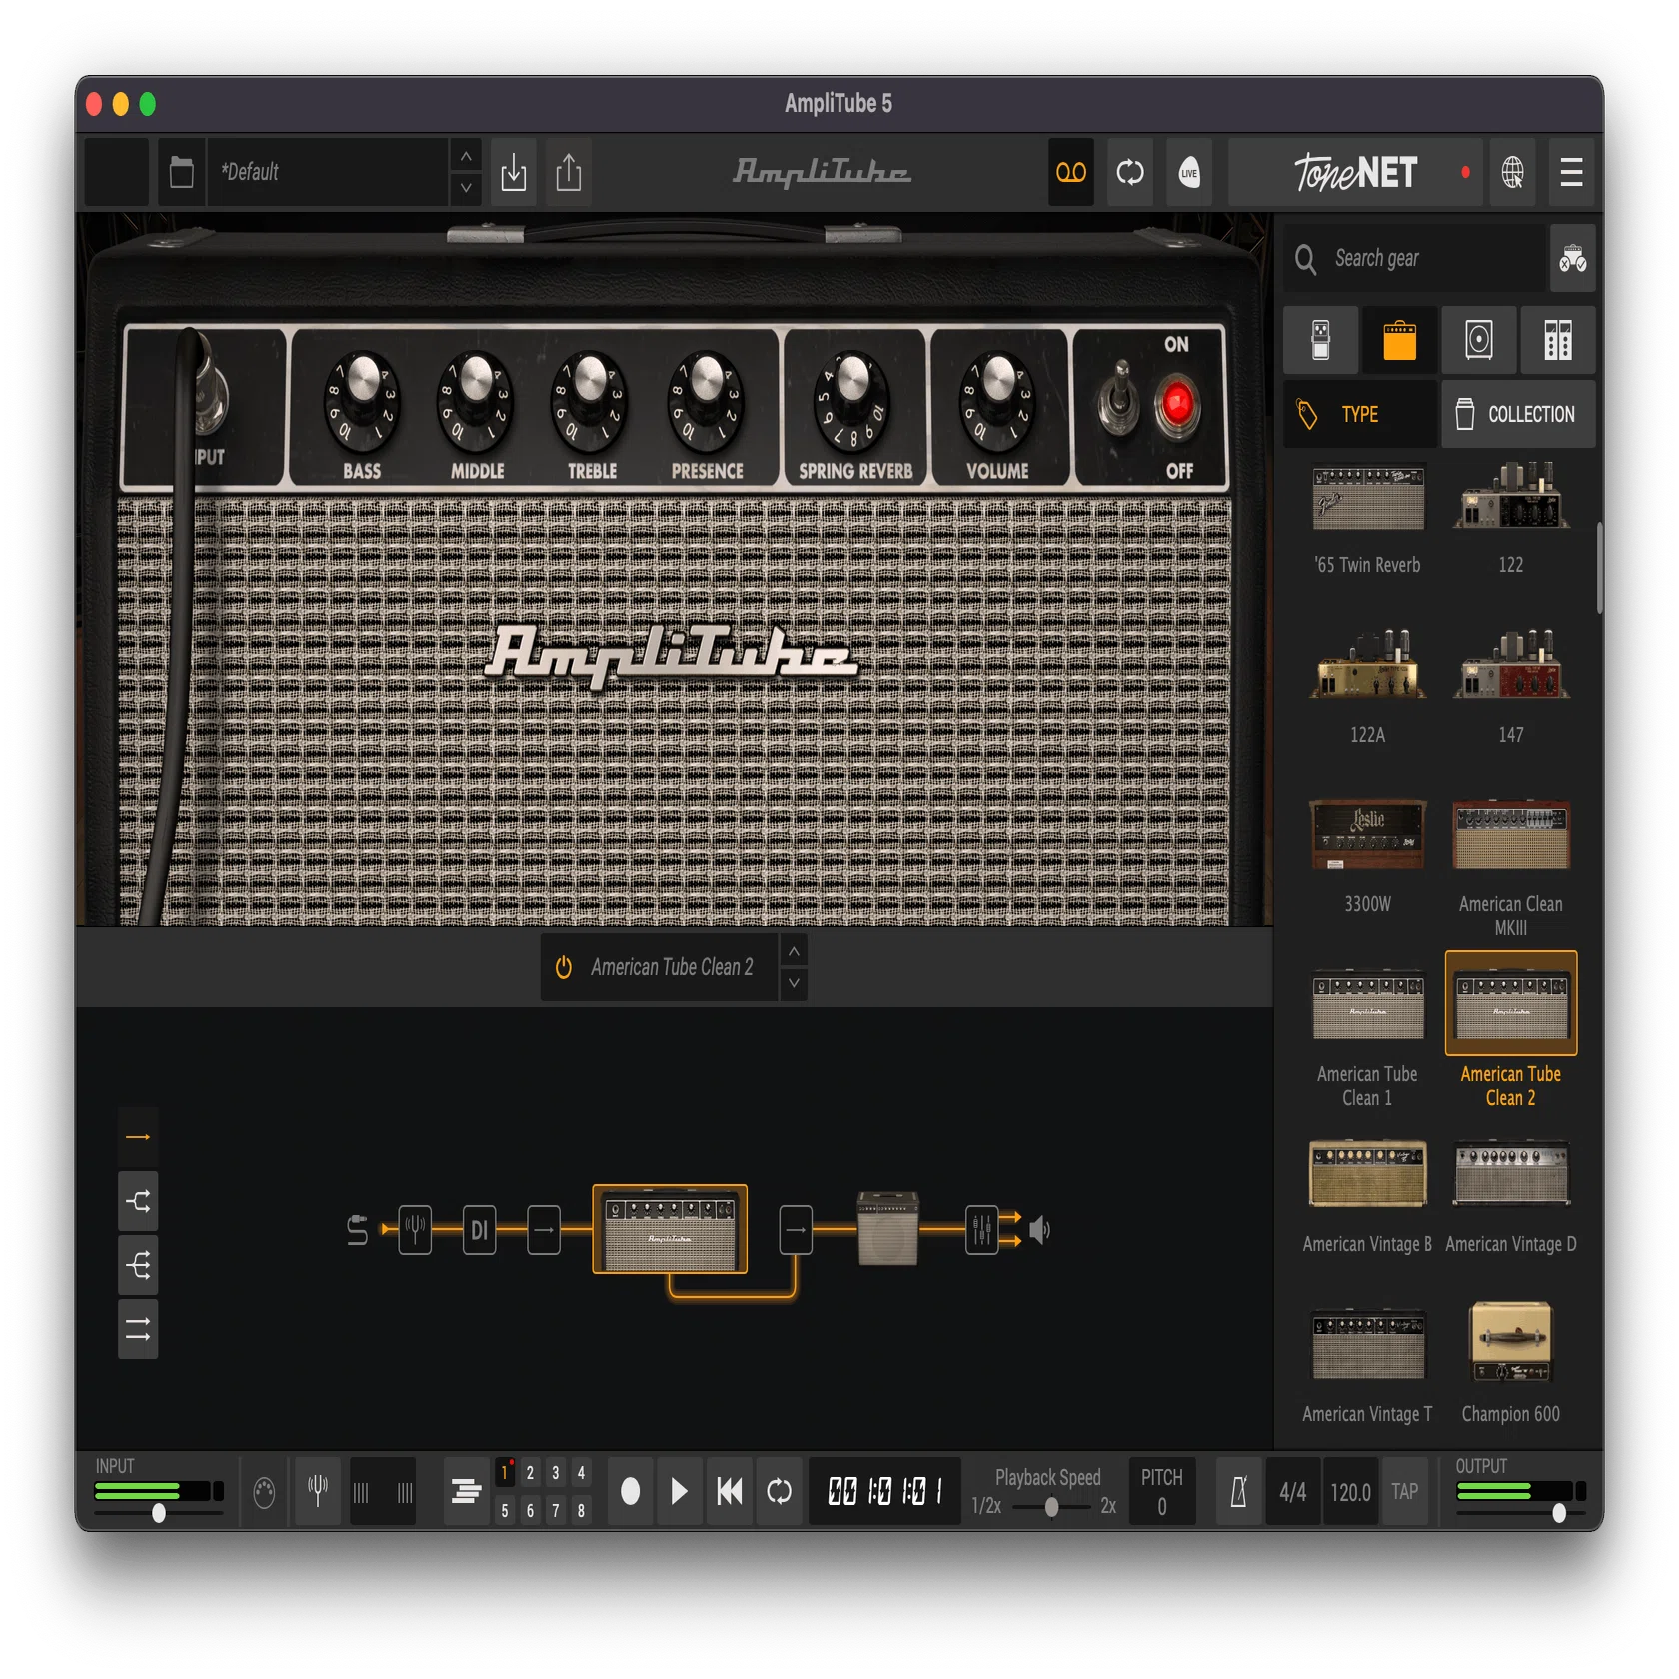Click the rewind to start button
The width and height of the screenshot is (1679, 1679).
tap(730, 1491)
